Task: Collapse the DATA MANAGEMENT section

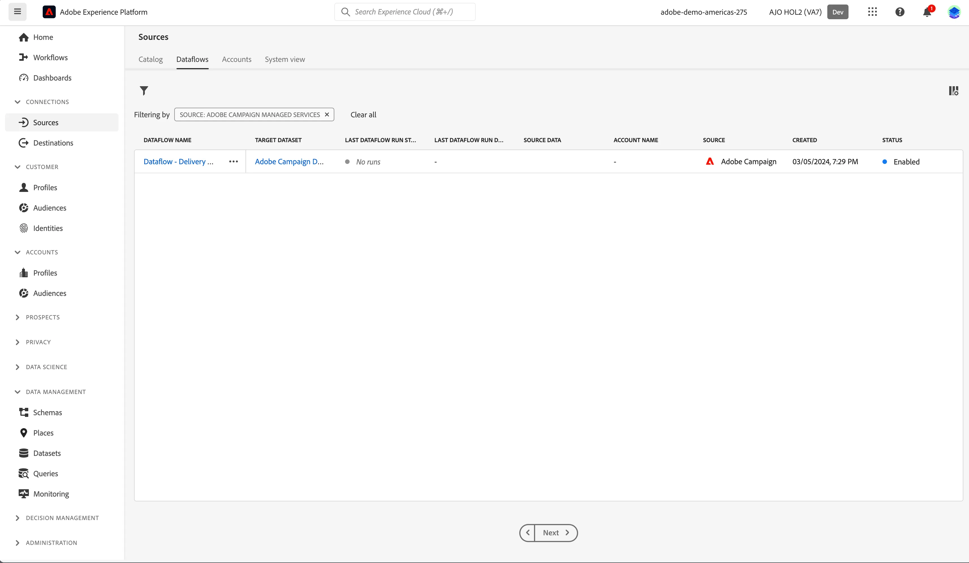Action: pyautogui.click(x=50, y=392)
